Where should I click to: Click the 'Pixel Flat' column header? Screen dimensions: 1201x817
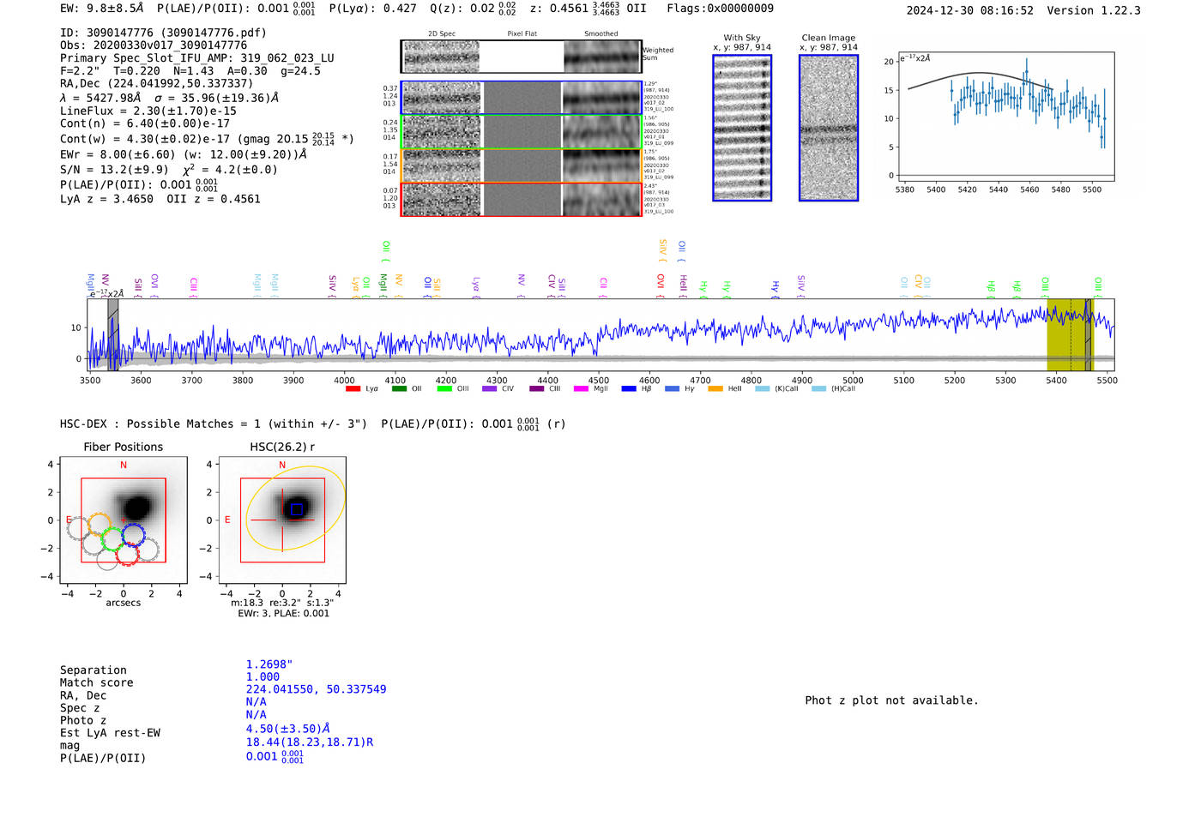point(522,33)
